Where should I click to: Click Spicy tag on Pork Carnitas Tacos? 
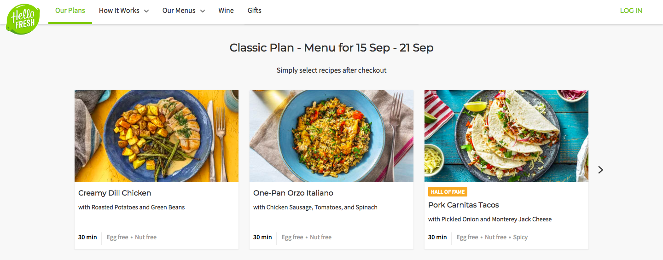(520, 237)
